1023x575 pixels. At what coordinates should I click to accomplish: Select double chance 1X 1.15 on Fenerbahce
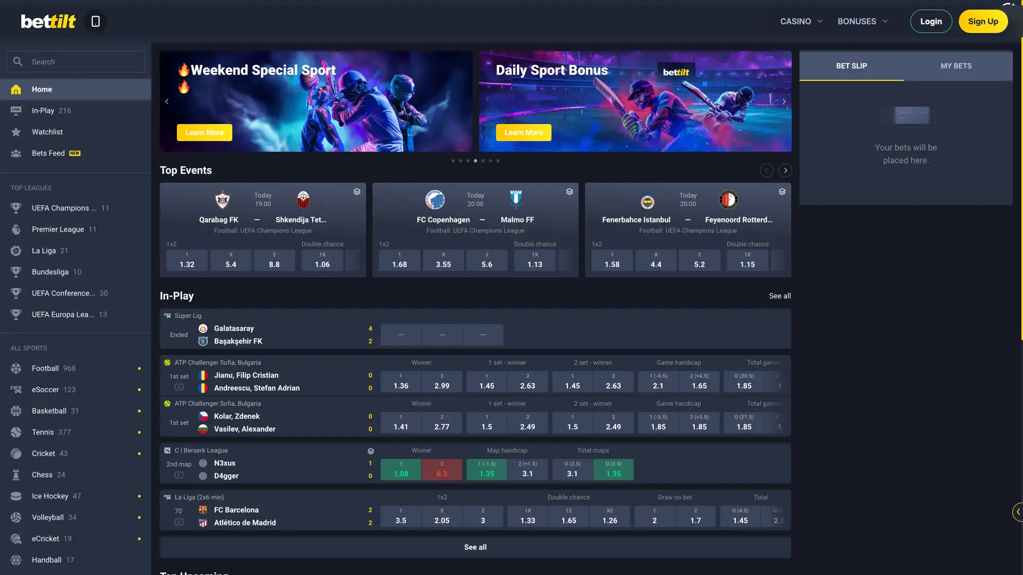pyautogui.click(x=748, y=260)
